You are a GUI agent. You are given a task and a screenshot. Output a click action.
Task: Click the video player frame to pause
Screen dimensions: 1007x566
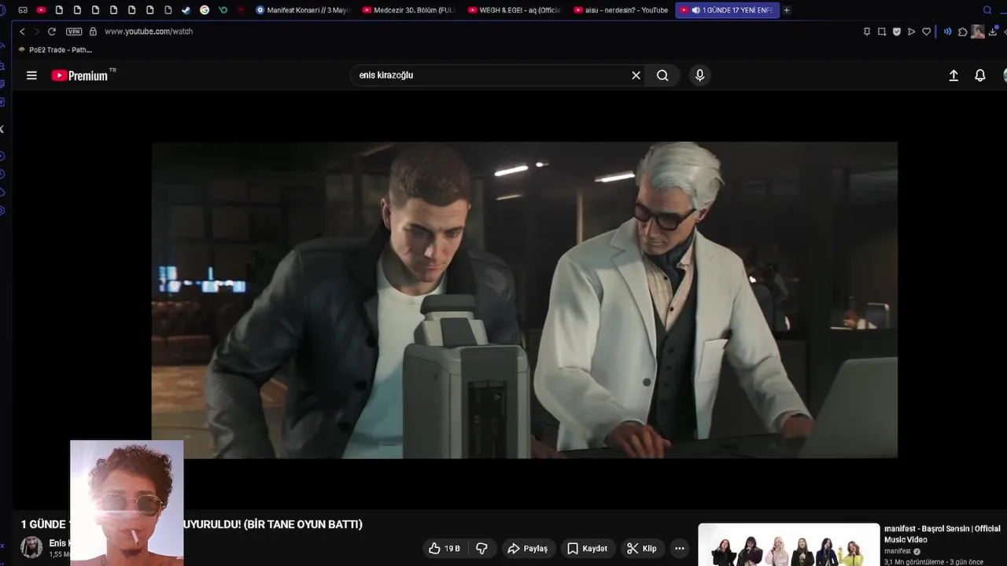pos(524,300)
